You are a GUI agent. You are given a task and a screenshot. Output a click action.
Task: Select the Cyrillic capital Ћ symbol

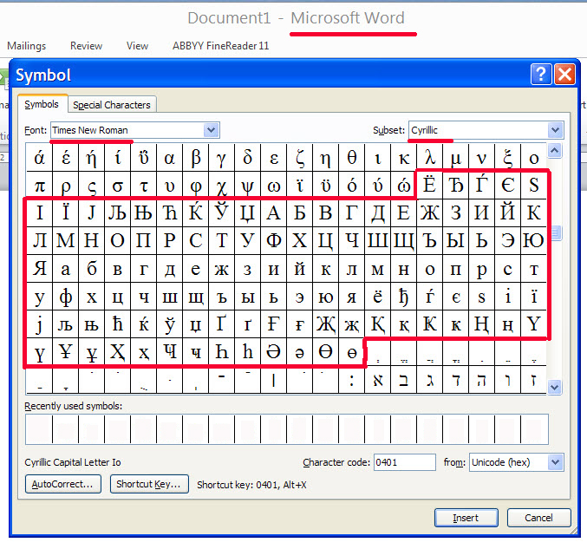[x=170, y=212]
